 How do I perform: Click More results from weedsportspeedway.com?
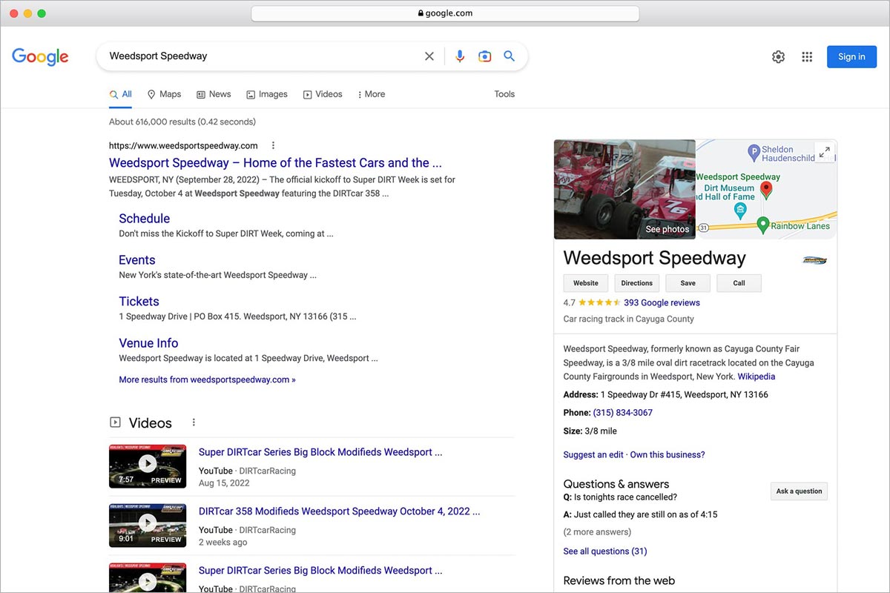(207, 380)
